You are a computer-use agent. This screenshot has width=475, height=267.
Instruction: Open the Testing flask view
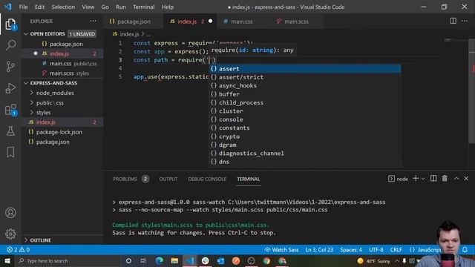[x=10, y=131]
